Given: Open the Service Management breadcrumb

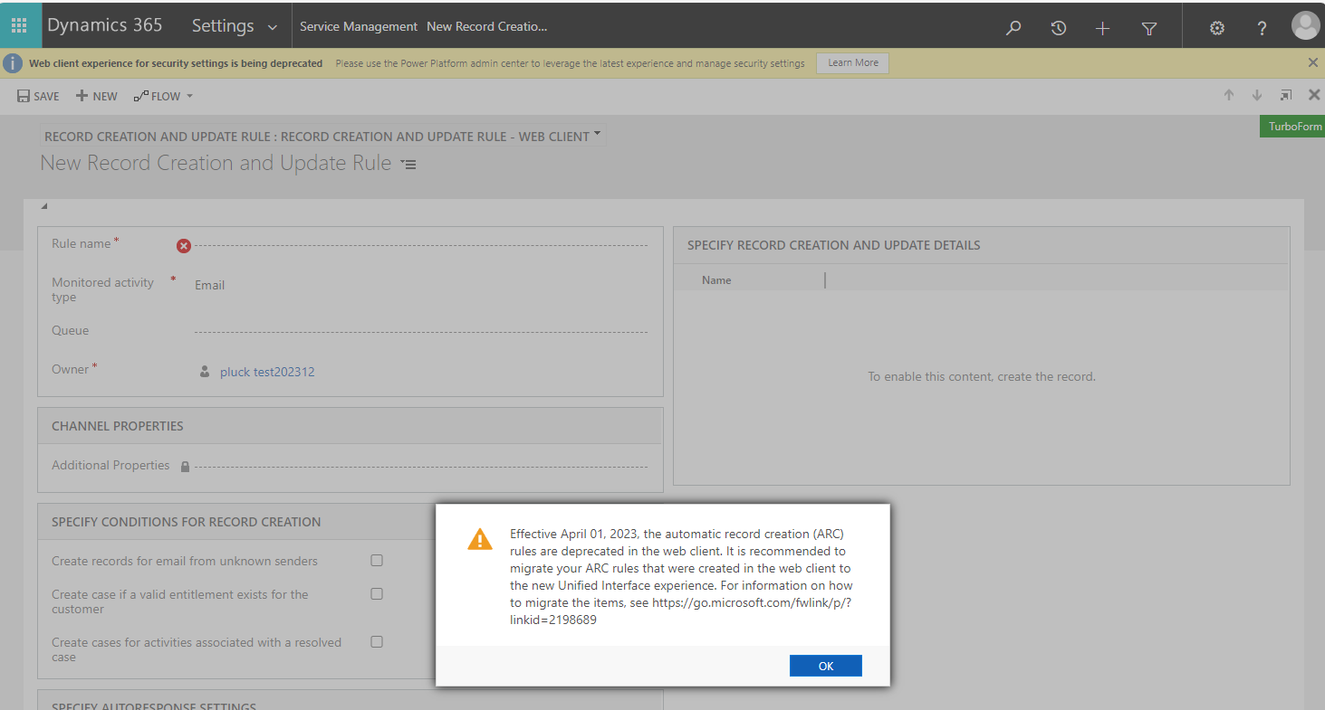Looking at the screenshot, I should point(359,26).
